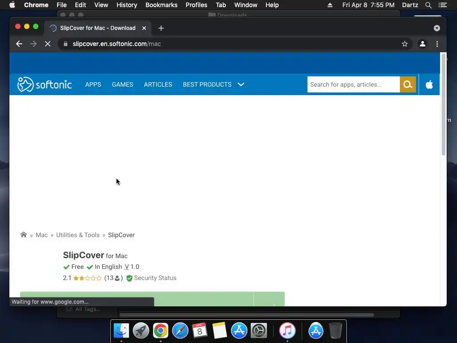This screenshot has height=343, width=457.
Task: Open Notes from the Dock
Action: 220,331
